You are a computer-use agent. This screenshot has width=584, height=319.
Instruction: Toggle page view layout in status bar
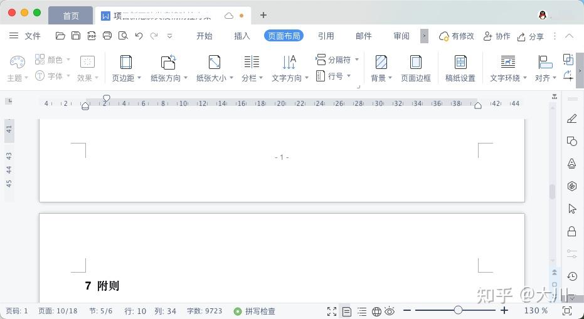tap(347, 311)
